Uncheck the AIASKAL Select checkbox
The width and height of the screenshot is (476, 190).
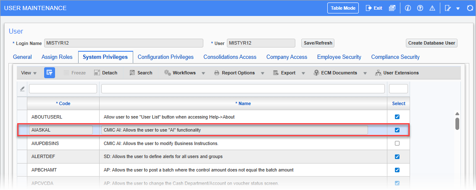[397, 130]
